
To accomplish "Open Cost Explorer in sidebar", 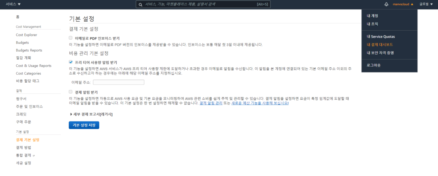I will coord(27,35).
